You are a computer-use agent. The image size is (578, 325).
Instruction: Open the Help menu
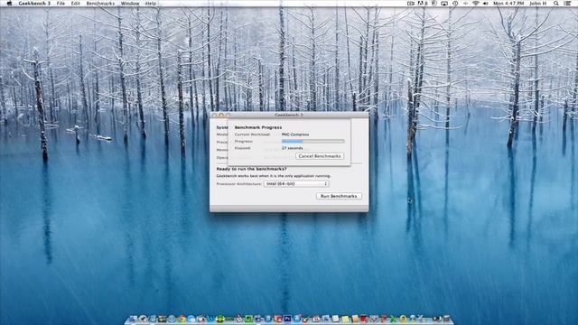(x=151, y=4)
